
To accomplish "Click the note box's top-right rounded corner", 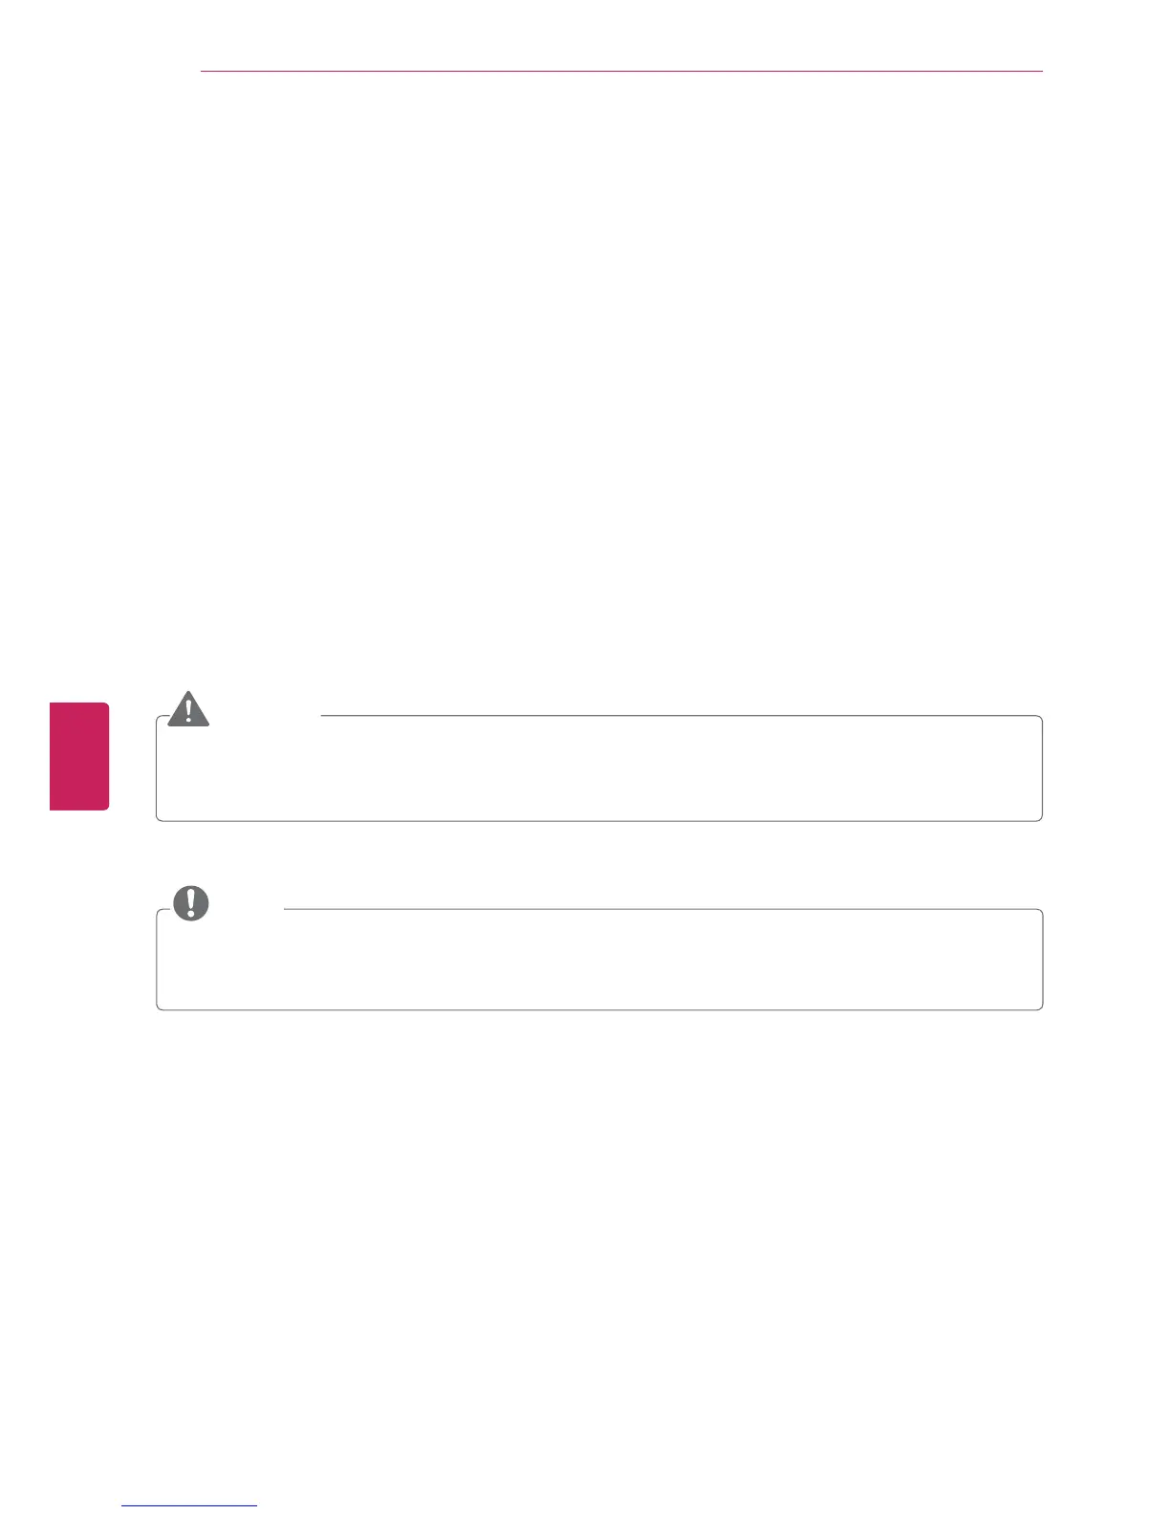I will tap(1039, 912).
